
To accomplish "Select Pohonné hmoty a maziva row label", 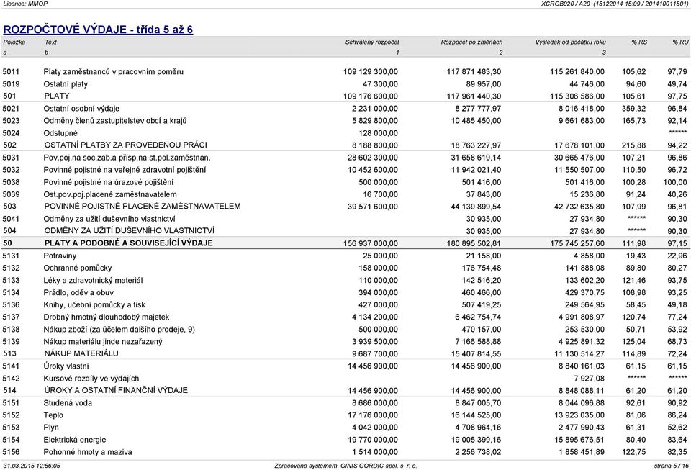I will (88, 452).
